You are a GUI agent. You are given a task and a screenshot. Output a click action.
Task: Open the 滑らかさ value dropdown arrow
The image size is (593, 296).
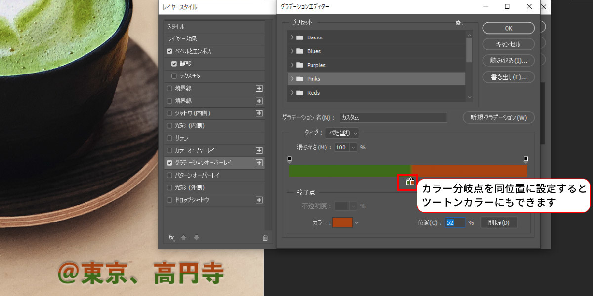point(353,147)
